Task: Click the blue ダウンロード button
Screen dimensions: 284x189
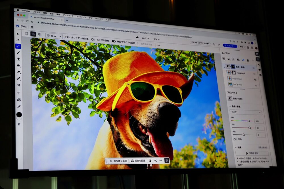Action: click(x=230, y=45)
